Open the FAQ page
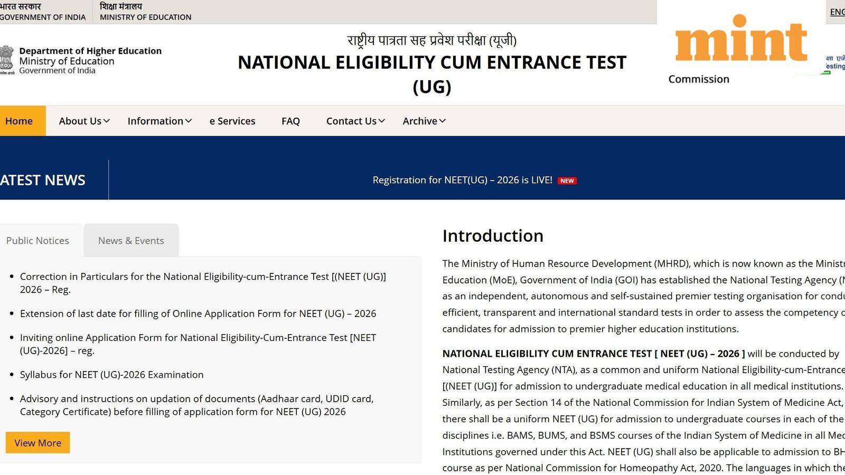 point(290,121)
